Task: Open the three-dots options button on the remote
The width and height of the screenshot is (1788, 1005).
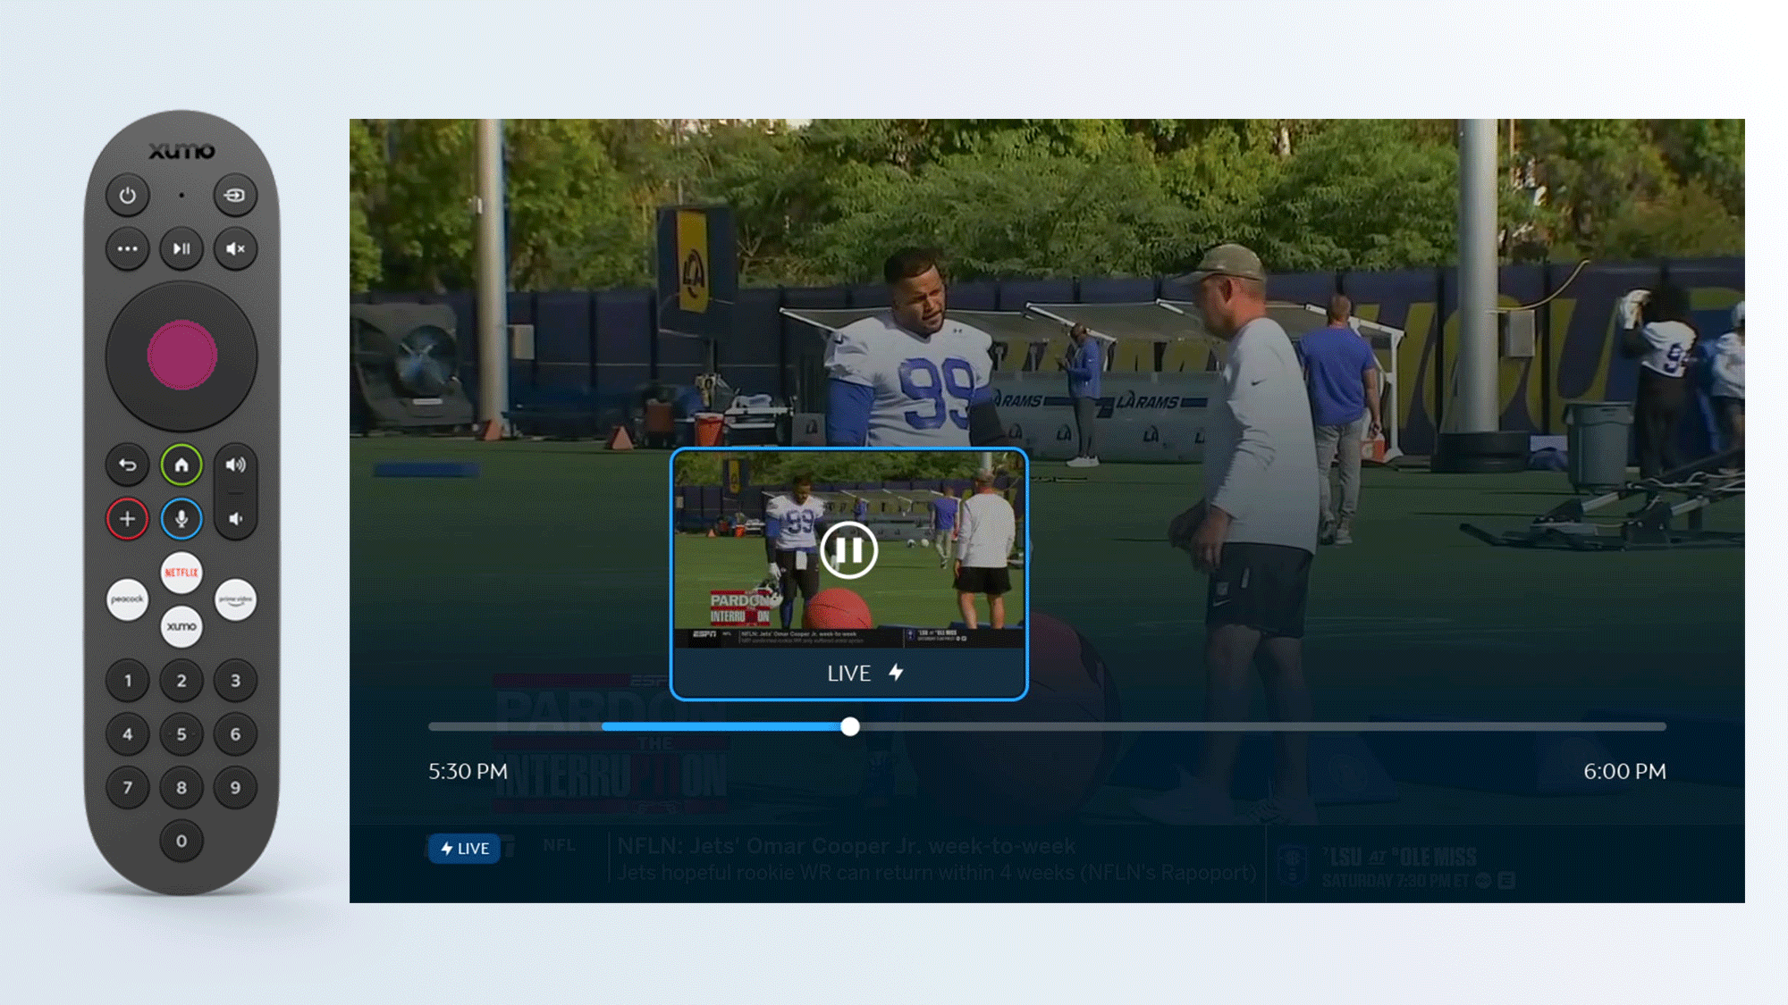Action: [x=128, y=249]
